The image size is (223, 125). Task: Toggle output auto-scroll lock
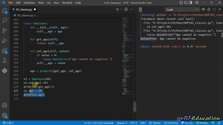click(x=209, y=9)
